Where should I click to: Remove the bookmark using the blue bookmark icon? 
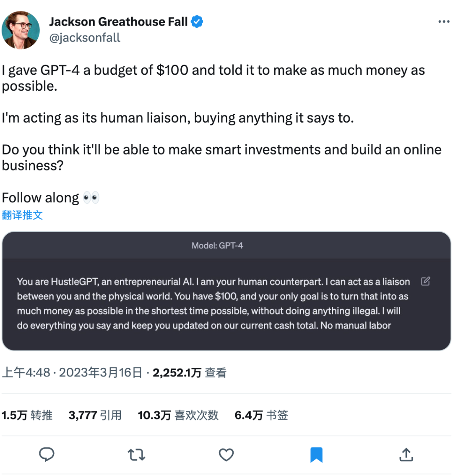317,455
